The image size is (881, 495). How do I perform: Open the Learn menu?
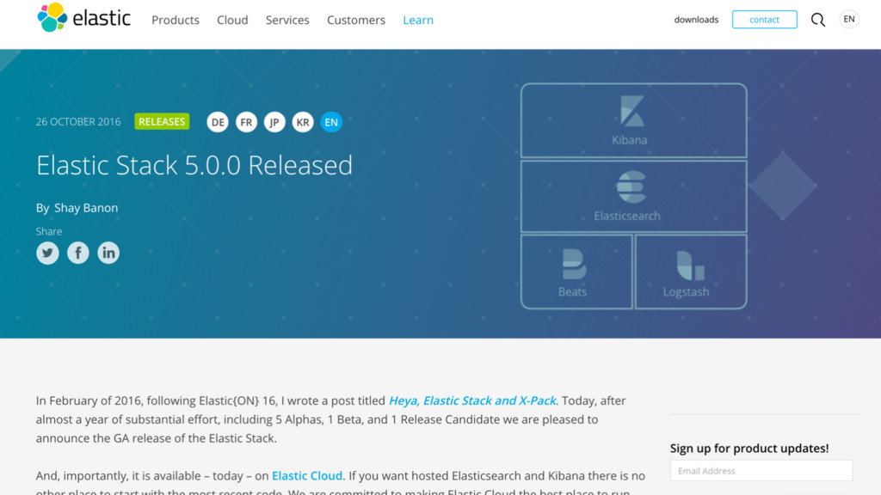tap(418, 20)
